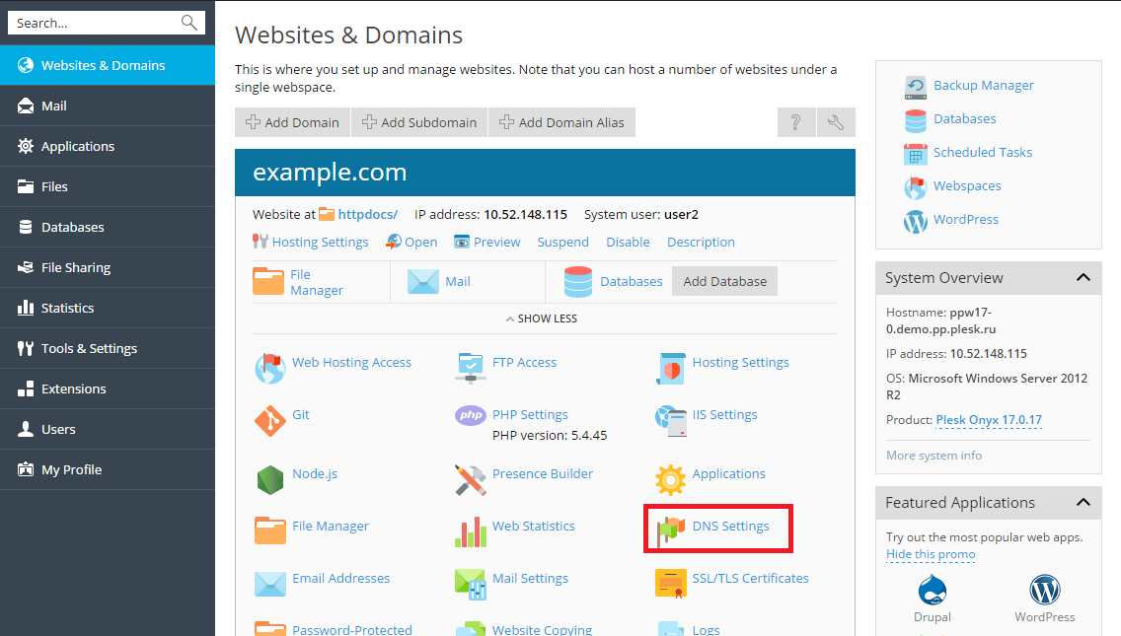Collapse the Featured Applications panel
This screenshot has height=636, width=1121.
pos(1083,503)
